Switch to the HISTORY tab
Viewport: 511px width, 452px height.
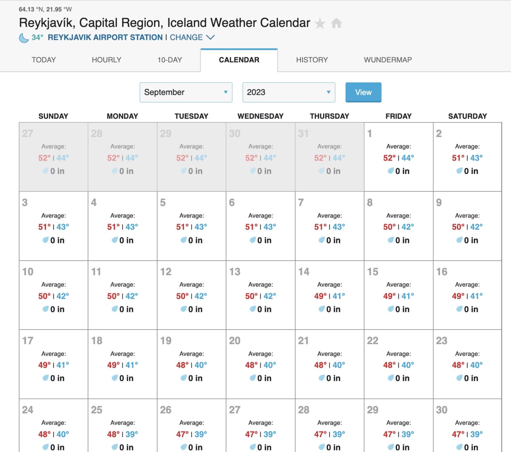click(312, 60)
